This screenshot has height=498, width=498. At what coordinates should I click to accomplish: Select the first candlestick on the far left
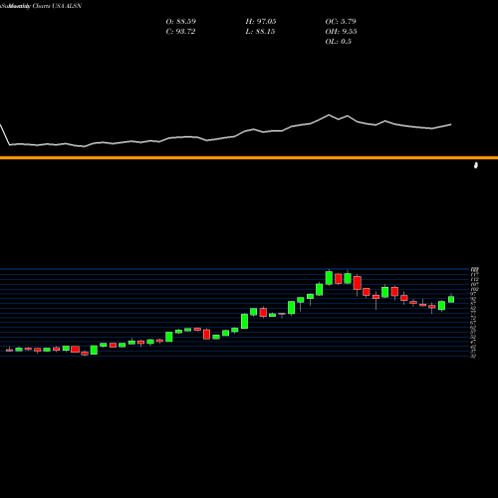[9, 350]
